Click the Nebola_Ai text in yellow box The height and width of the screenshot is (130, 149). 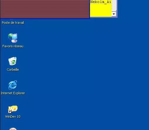coord(101,2)
